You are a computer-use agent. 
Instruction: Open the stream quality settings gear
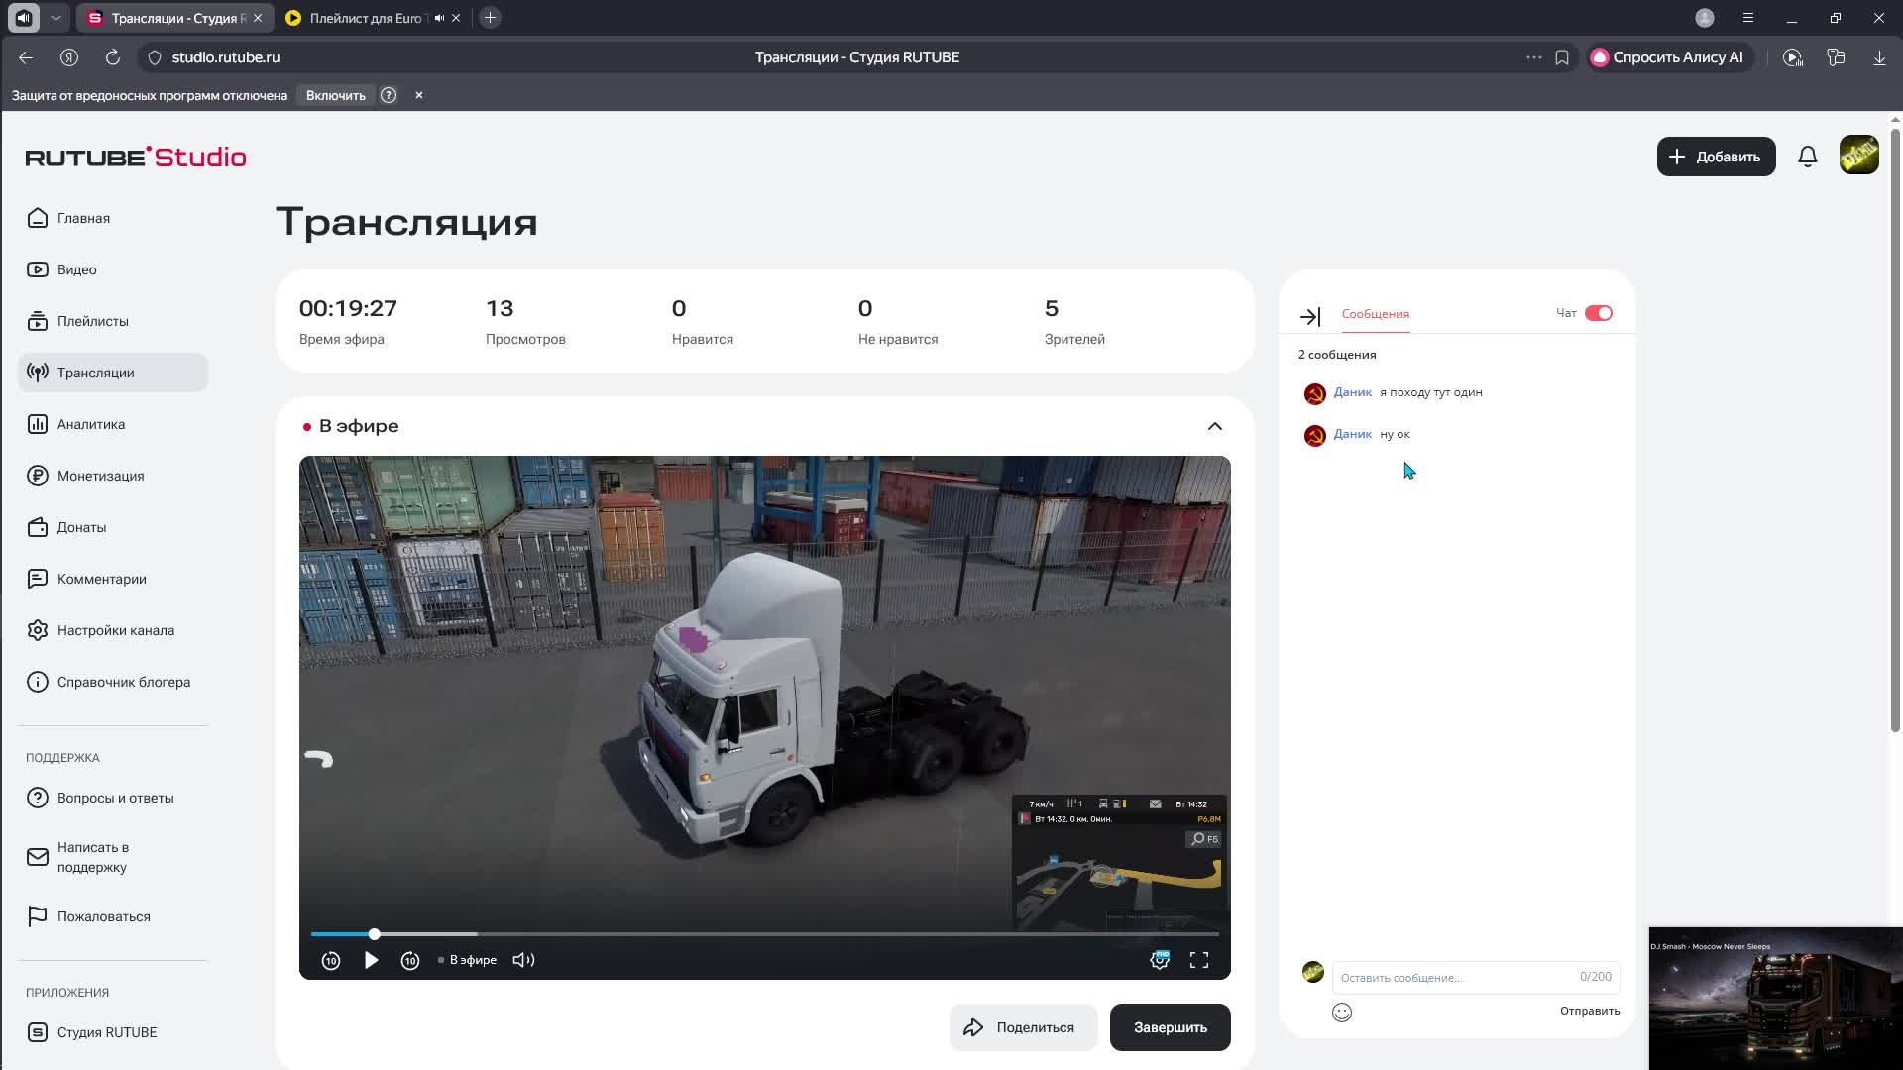pos(1158,959)
